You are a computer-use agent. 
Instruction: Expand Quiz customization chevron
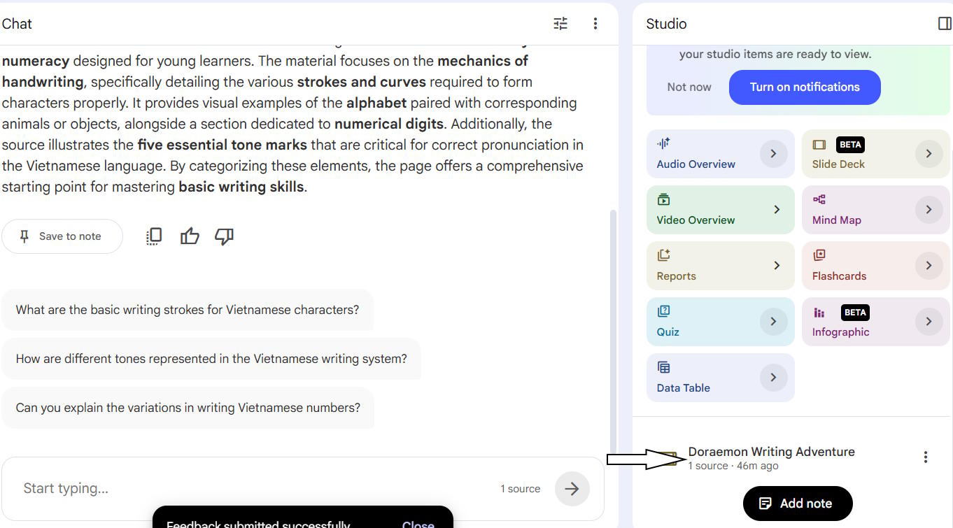(773, 322)
